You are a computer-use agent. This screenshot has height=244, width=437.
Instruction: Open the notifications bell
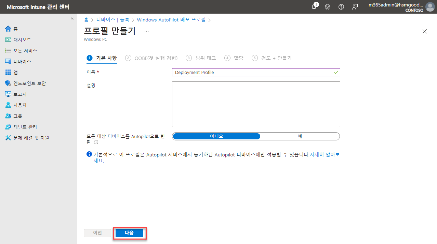(314, 7)
